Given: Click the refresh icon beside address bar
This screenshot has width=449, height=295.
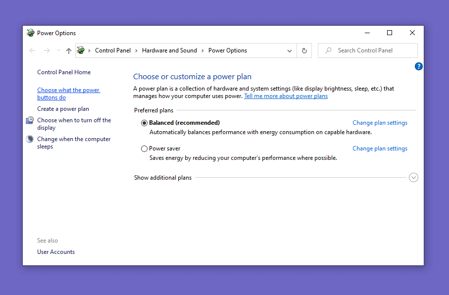Looking at the screenshot, I should 304,50.
